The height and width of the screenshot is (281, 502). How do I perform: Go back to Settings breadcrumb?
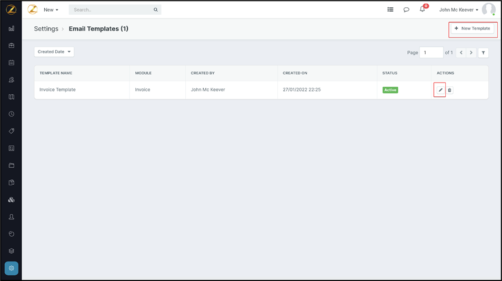(x=46, y=29)
